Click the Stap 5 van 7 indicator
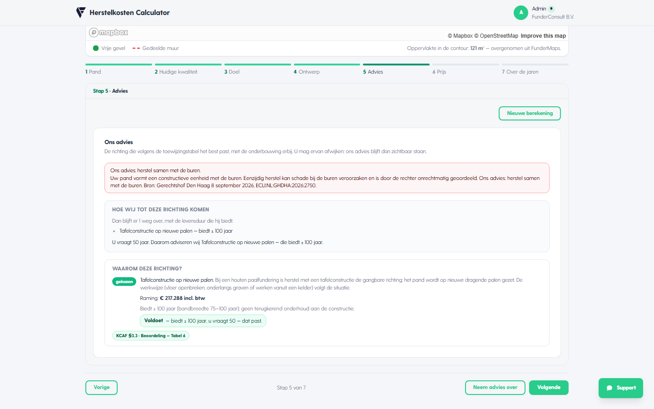This screenshot has width=654, height=409. point(291,388)
